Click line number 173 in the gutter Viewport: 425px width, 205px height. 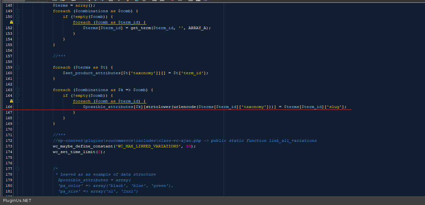click(x=9, y=146)
